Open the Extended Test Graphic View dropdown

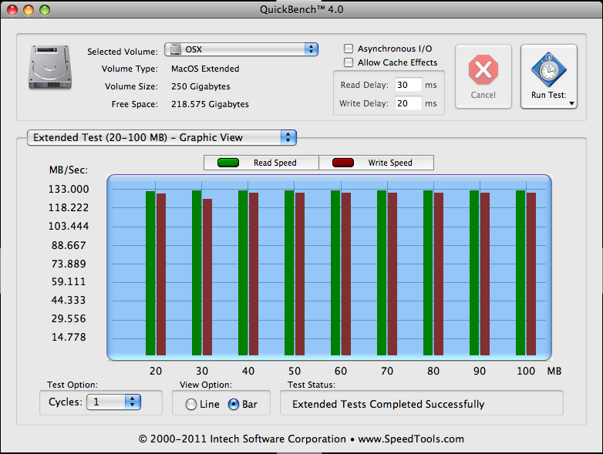(161, 137)
